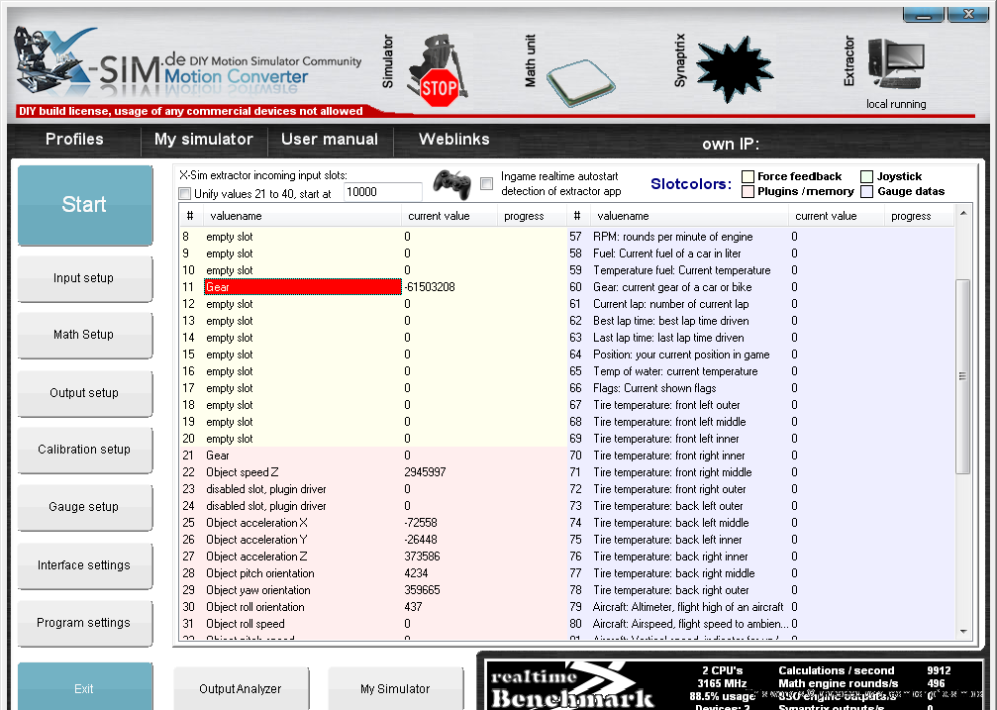Click the gamepad controller icon

click(x=451, y=183)
